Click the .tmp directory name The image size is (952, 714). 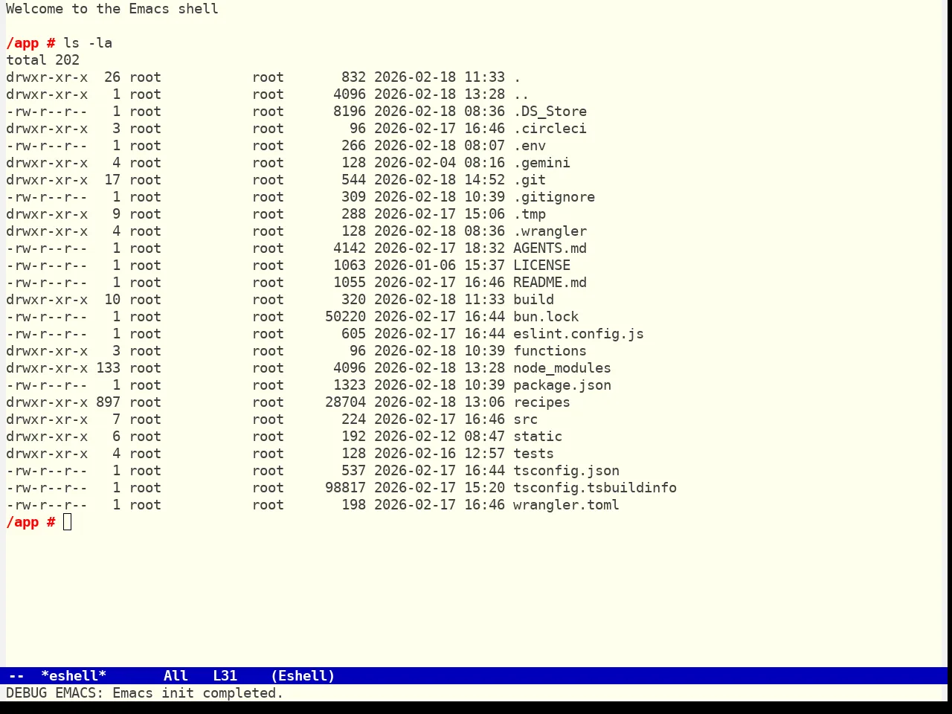(530, 214)
